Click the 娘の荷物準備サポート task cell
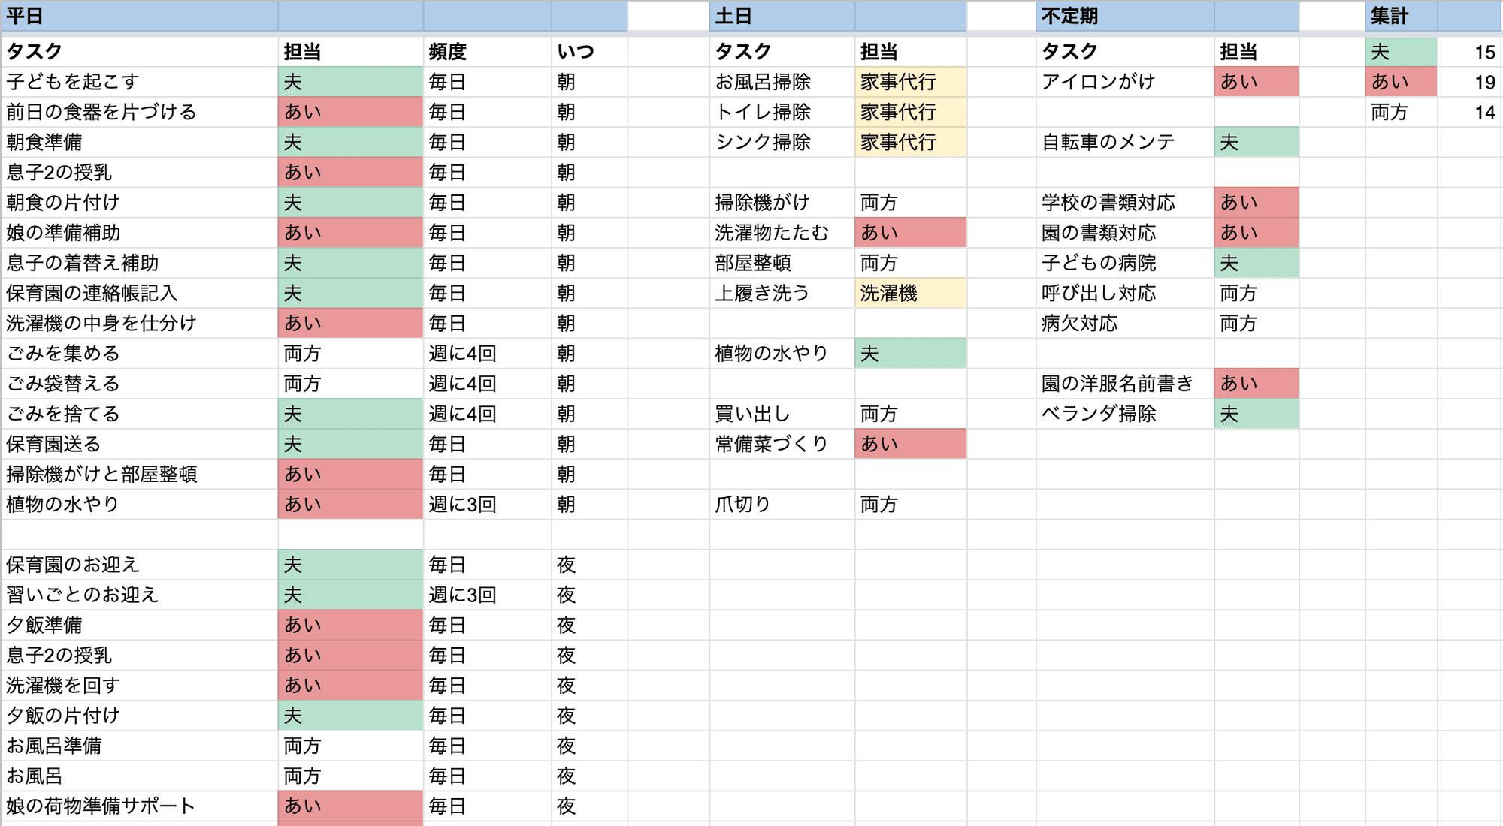The height and width of the screenshot is (826, 1503). [139, 806]
